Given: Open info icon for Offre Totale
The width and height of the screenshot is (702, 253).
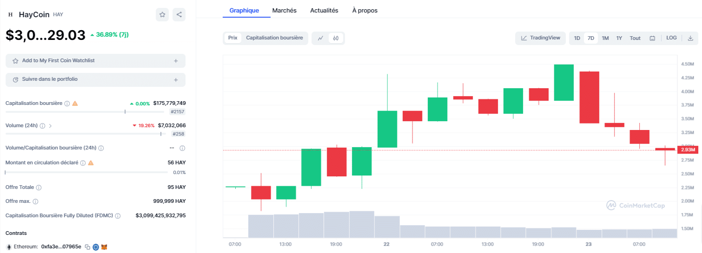Looking at the screenshot, I should 39,188.
